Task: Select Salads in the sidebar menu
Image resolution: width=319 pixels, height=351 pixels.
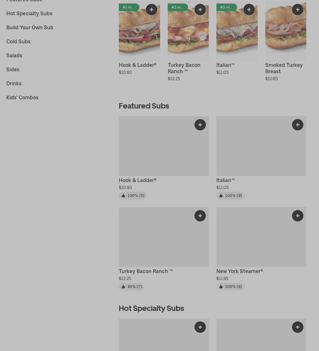Action: (x=14, y=55)
